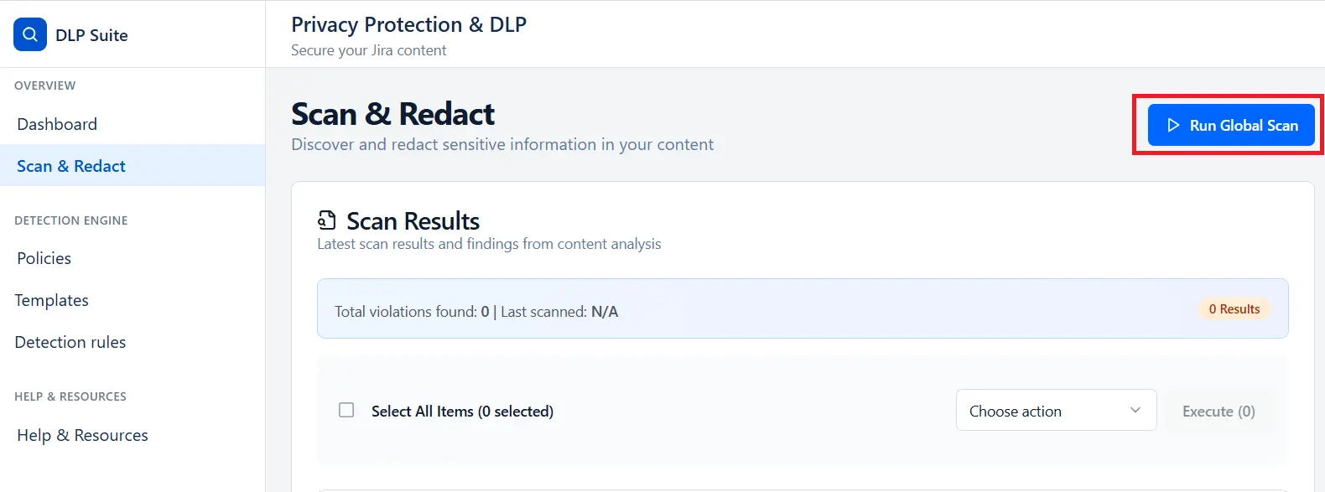Click the Scan & Redact page heading

(x=392, y=113)
